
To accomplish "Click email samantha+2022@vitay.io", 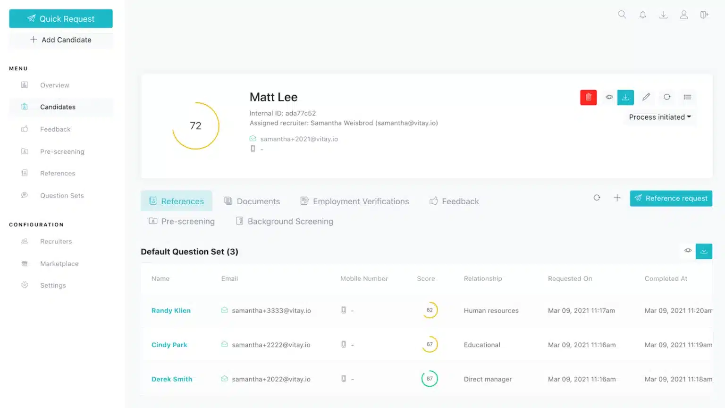I will pyautogui.click(x=271, y=379).
